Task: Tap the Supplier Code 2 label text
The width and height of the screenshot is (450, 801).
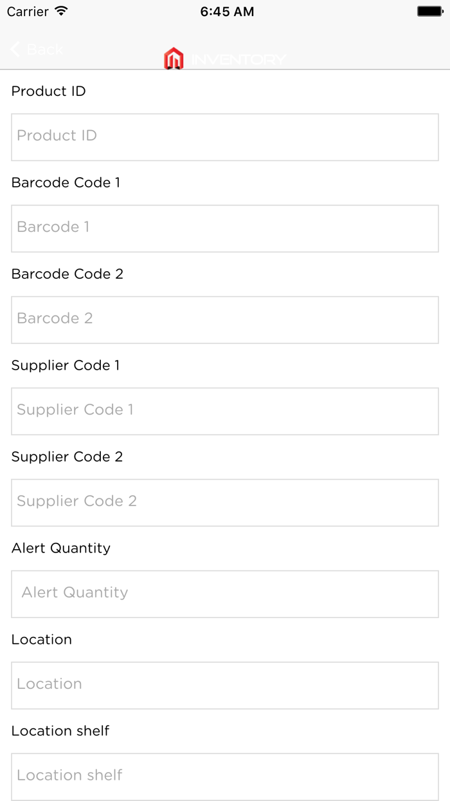Action: tap(67, 457)
